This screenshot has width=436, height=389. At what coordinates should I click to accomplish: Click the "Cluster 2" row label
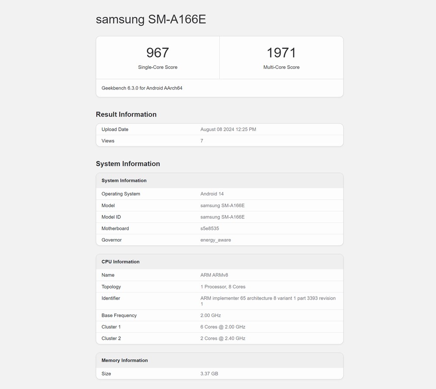(x=111, y=338)
